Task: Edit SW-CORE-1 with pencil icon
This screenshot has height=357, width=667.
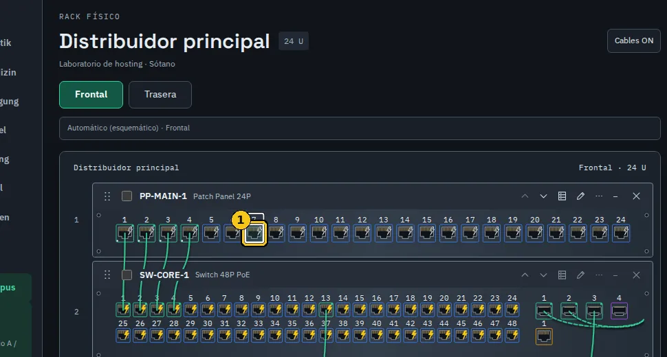Action: click(580, 275)
